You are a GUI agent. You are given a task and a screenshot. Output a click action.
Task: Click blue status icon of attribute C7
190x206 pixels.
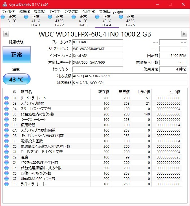point(6,179)
